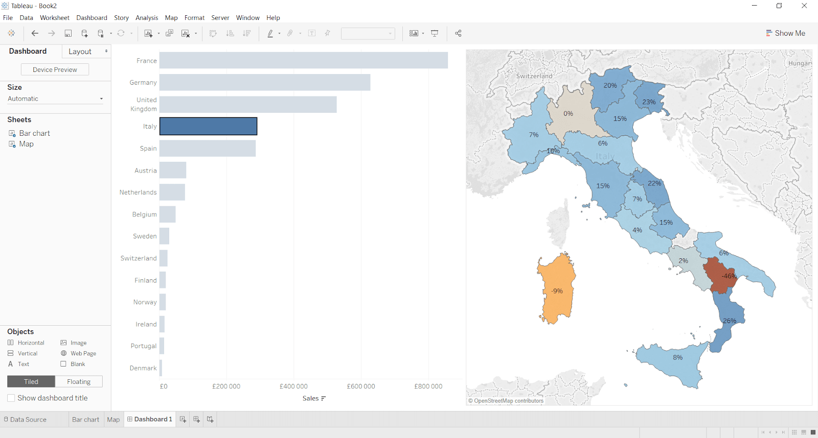
Task: Click the Save toolbar icon
Action: (x=68, y=33)
